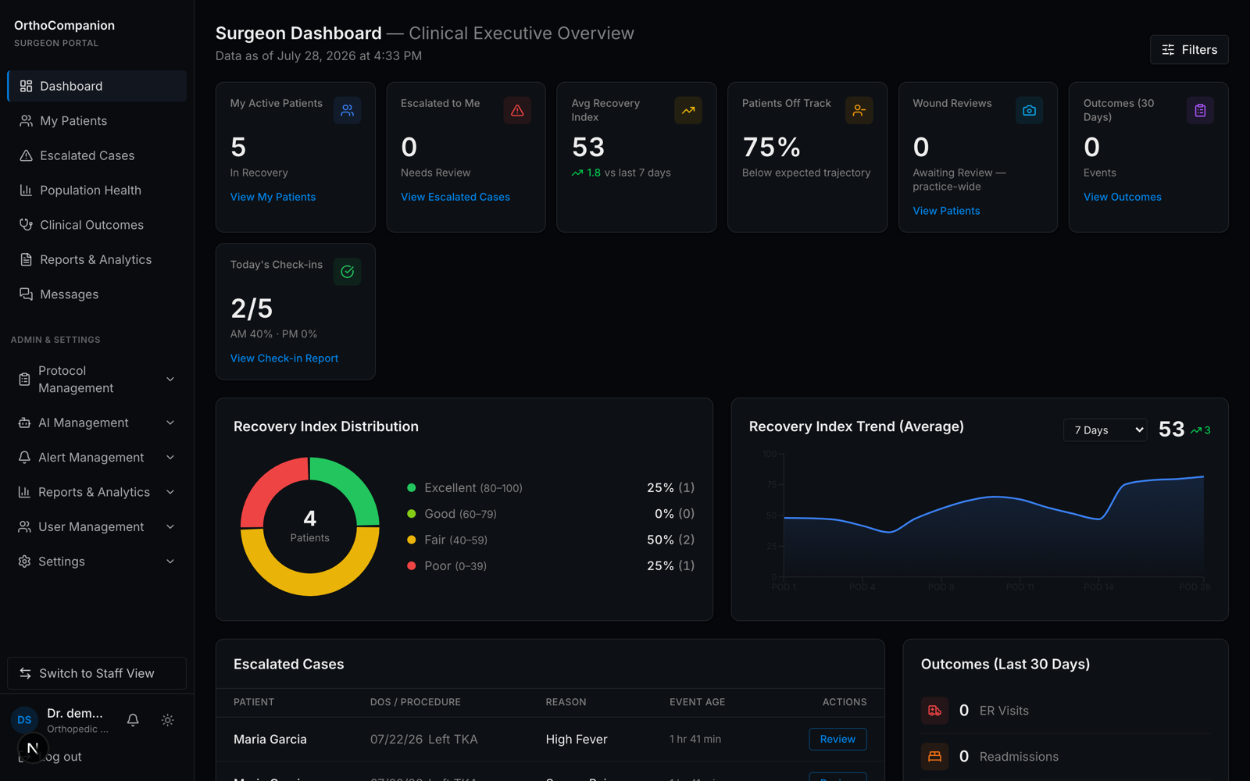The image size is (1250, 781).
Task: Click the Messages chat bubble icon in sidebar
Action: [26, 294]
